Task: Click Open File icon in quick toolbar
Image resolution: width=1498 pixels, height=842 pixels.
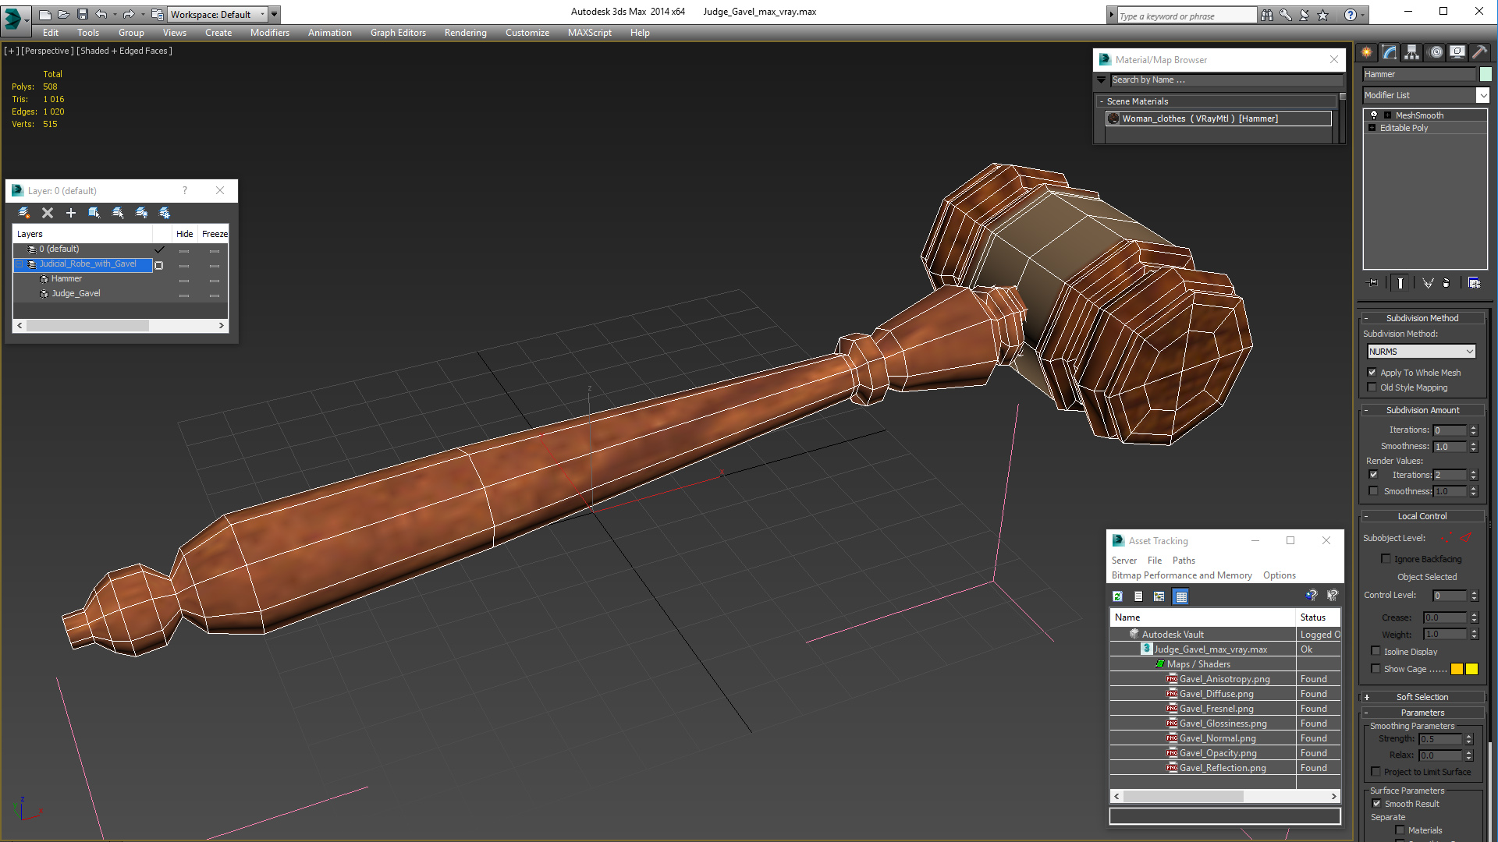Action: (64, 14)
